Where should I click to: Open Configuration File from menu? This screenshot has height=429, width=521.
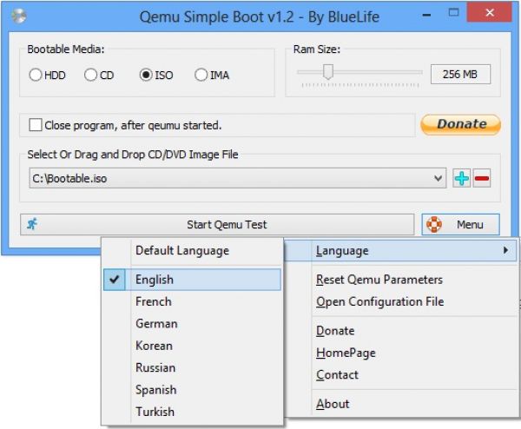pyautogui.click(x=379, y=301)
